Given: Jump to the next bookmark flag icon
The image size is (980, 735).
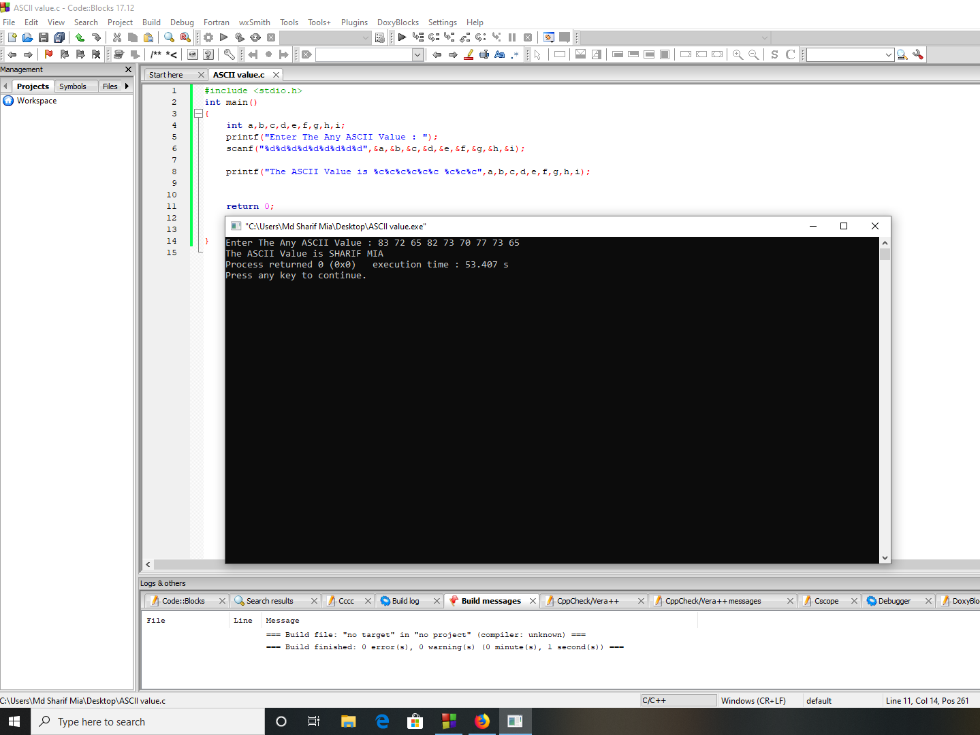Looking at the screenshot, I should (x=80, y=54).
